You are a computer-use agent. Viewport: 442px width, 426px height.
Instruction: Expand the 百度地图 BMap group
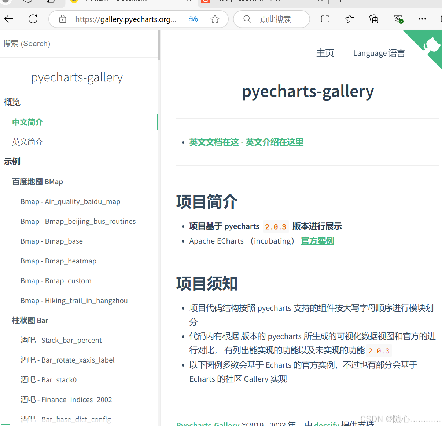(37, 182)
